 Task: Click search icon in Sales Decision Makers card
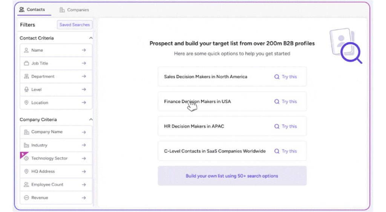(277, 77)
